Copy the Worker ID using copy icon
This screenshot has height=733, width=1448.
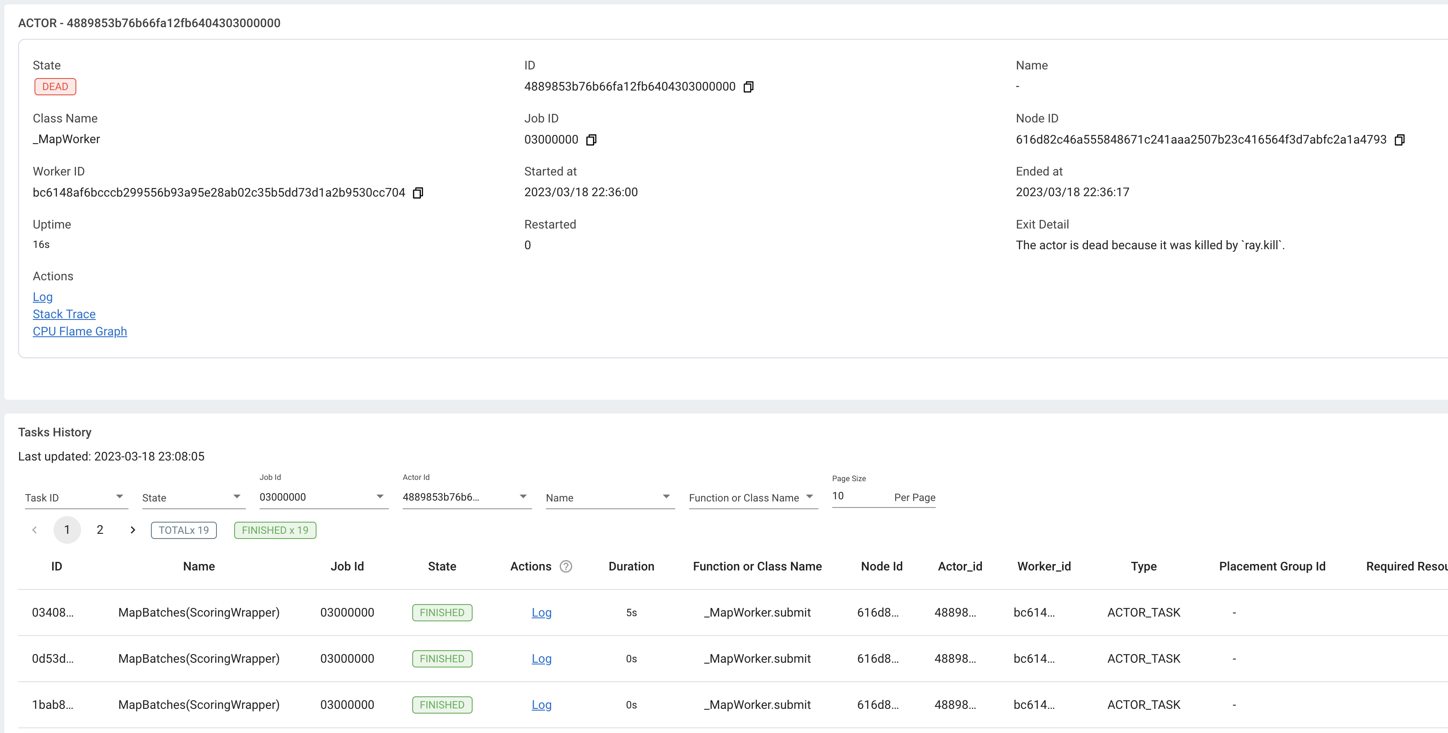(x=418, y=193)
